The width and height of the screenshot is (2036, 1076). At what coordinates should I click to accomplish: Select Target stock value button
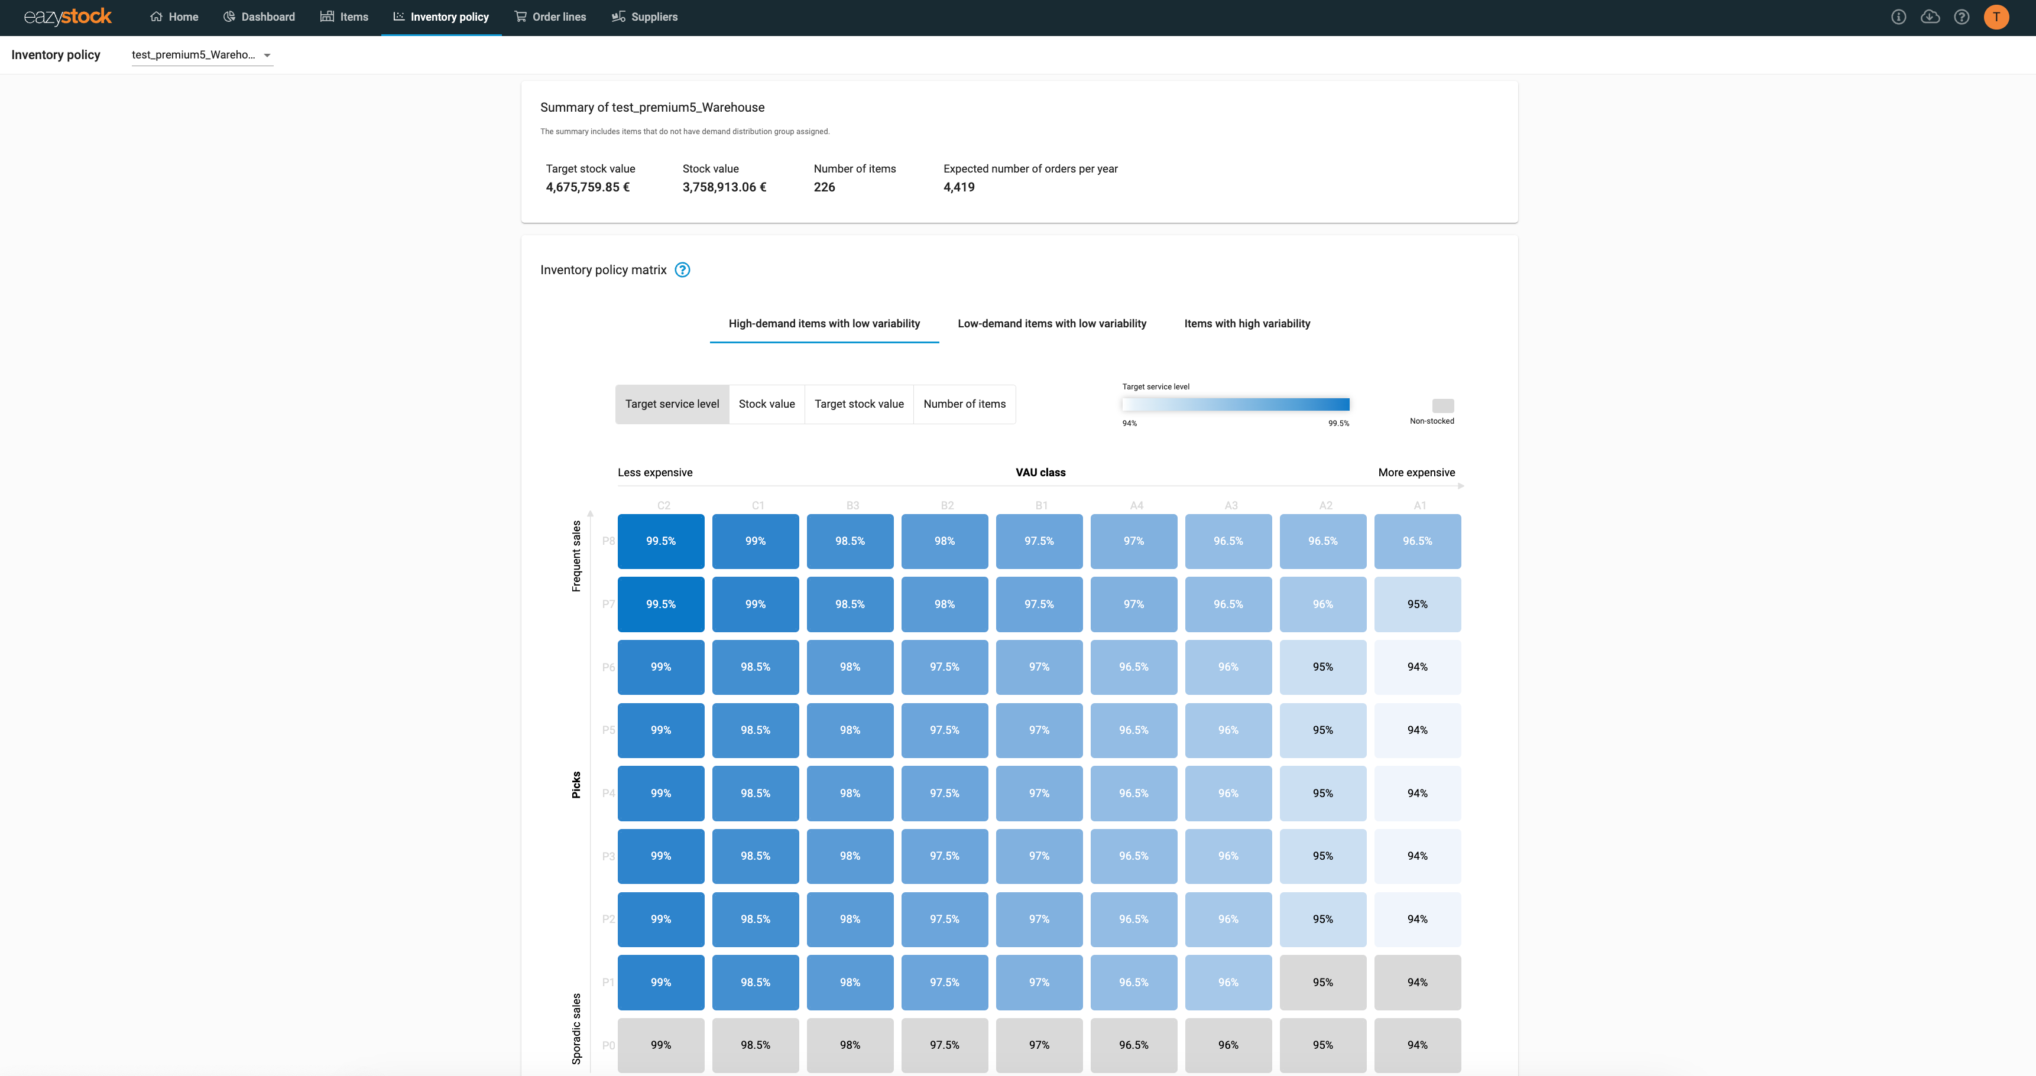point(859,404)
